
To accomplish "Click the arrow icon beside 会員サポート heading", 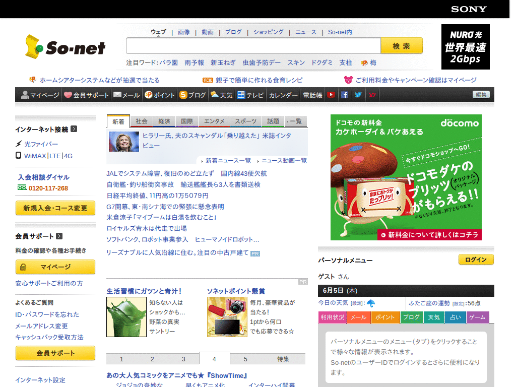I will tap(59, 236).
